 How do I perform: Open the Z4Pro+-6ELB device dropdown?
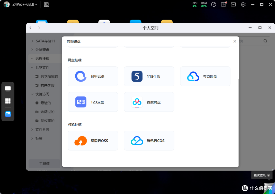tap(25, 4)
